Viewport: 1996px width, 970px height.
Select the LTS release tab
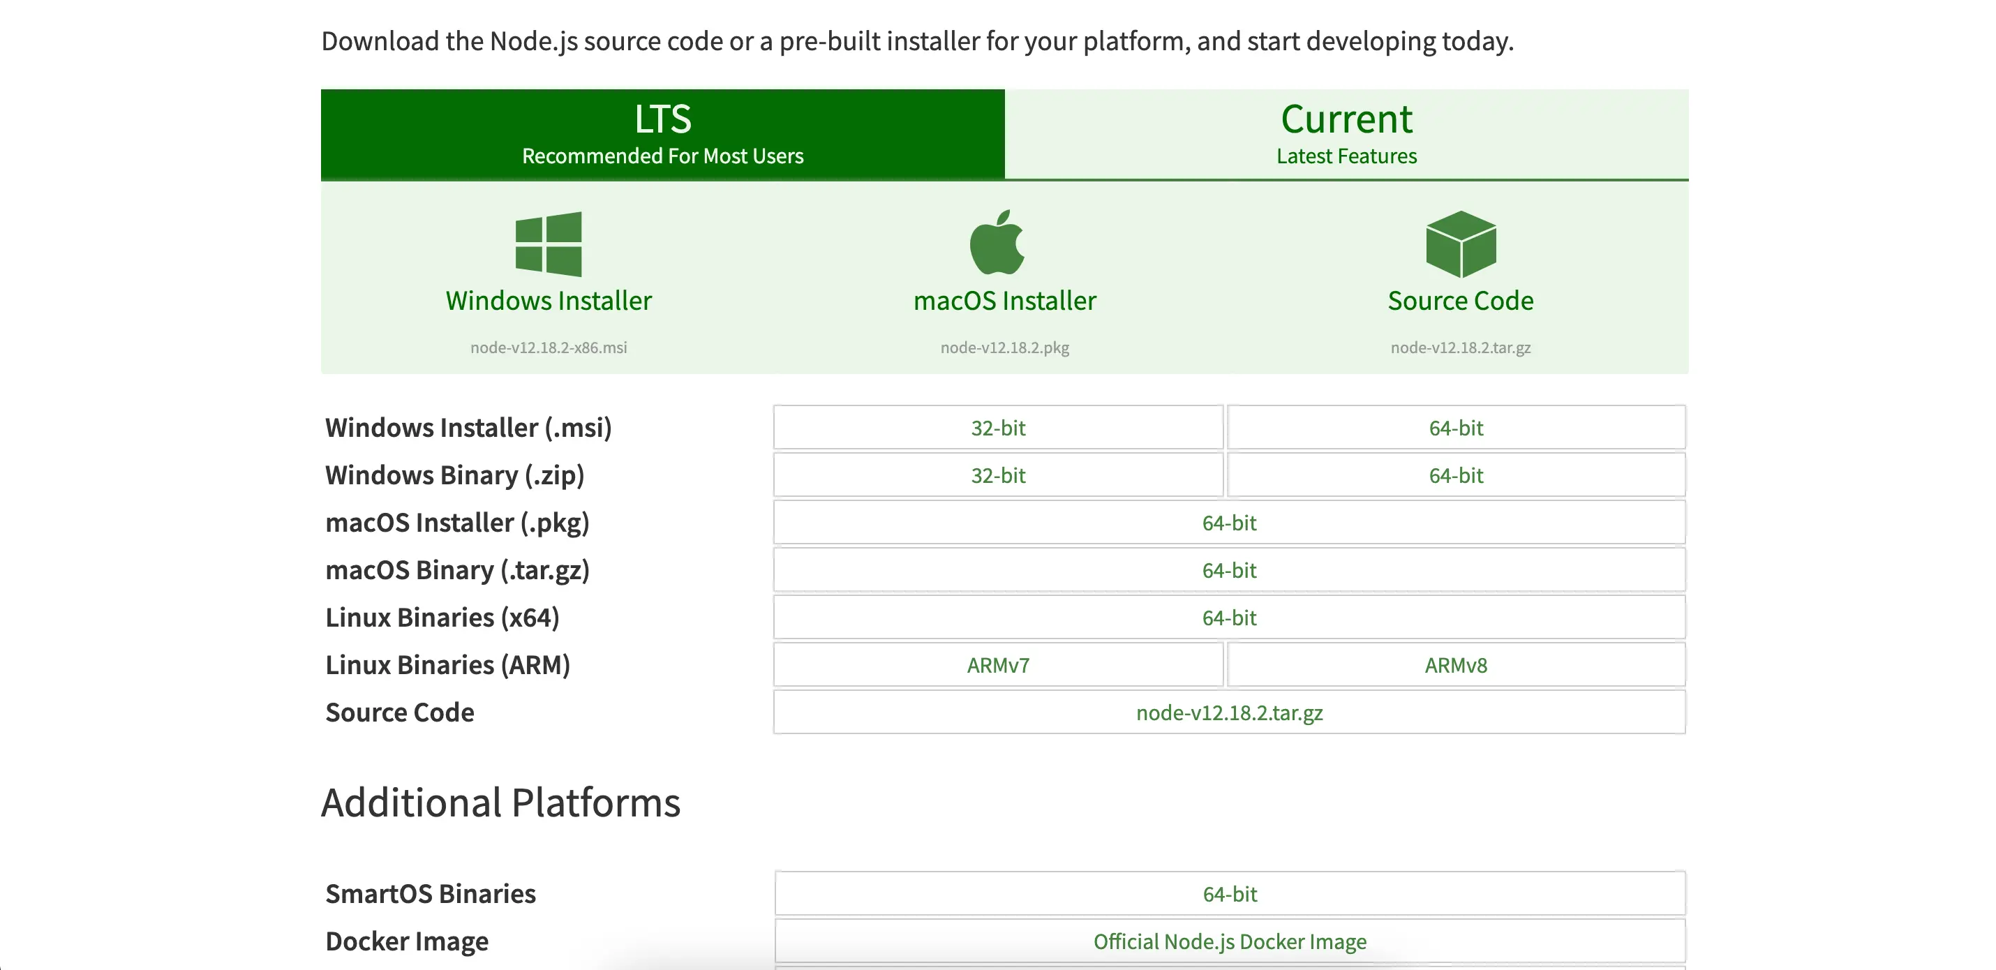coord(662,134)
